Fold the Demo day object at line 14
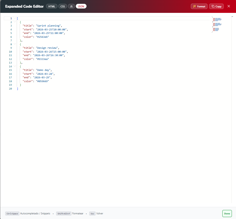236x219 pixels. [15, 66]
